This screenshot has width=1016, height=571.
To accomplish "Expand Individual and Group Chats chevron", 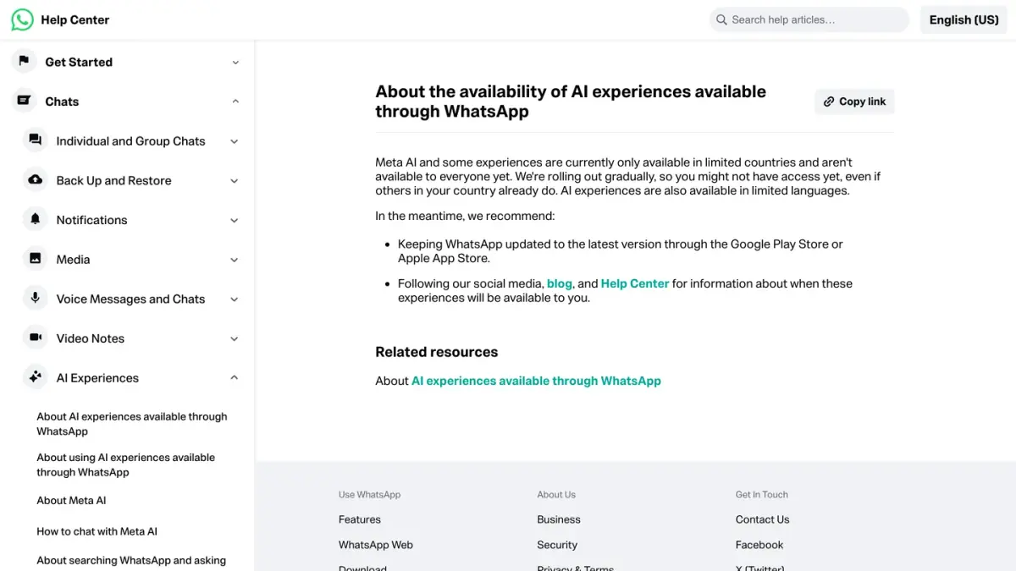I will coord(235,141).
